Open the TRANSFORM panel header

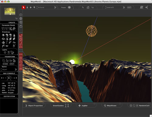point(10,57)
